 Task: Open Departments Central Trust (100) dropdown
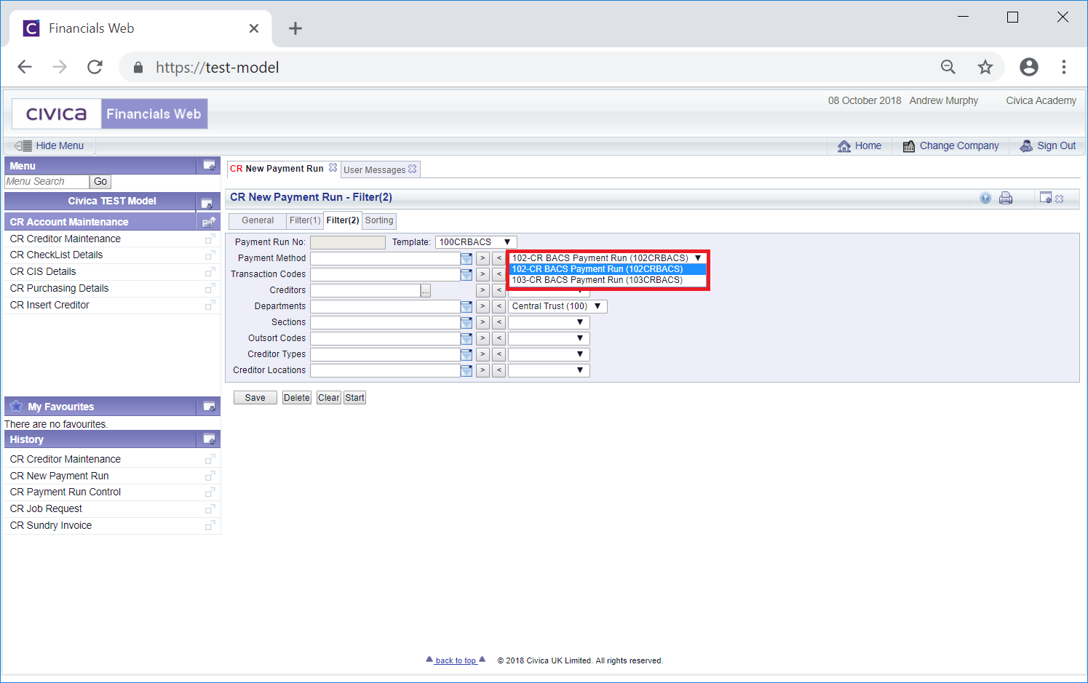coord(557,306)
